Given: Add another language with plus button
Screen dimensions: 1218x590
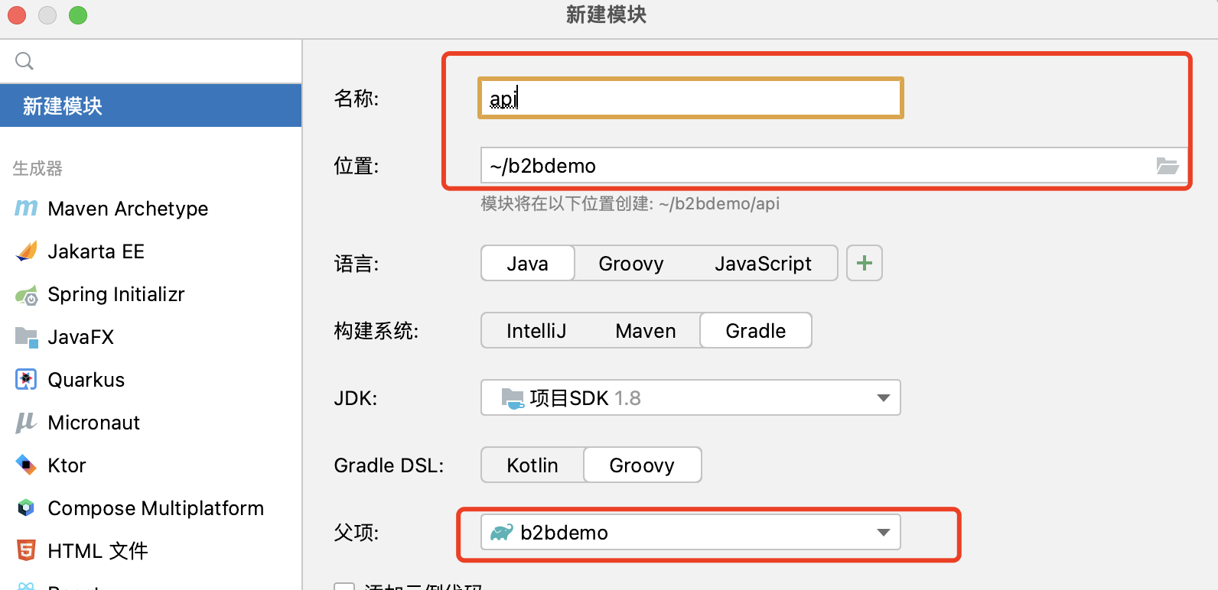Looking at the screenshot, I should tap(865, 263).
